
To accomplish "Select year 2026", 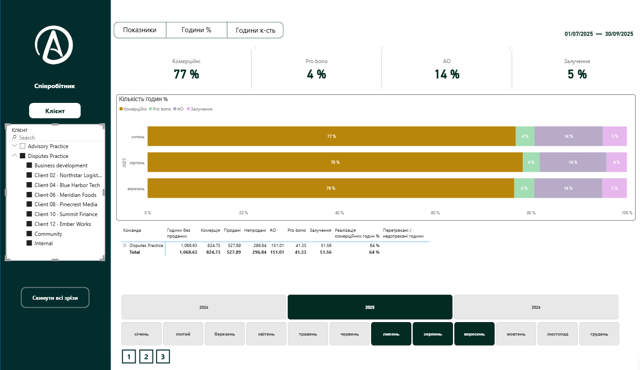I will [x=536, y=307].
